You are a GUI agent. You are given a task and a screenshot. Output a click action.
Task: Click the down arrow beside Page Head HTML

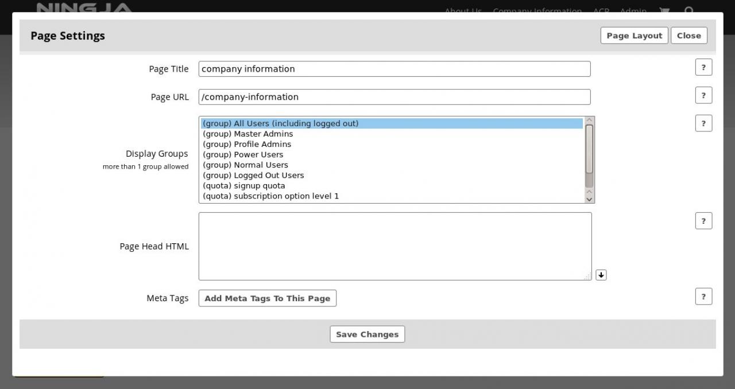[x=601, y=275]
